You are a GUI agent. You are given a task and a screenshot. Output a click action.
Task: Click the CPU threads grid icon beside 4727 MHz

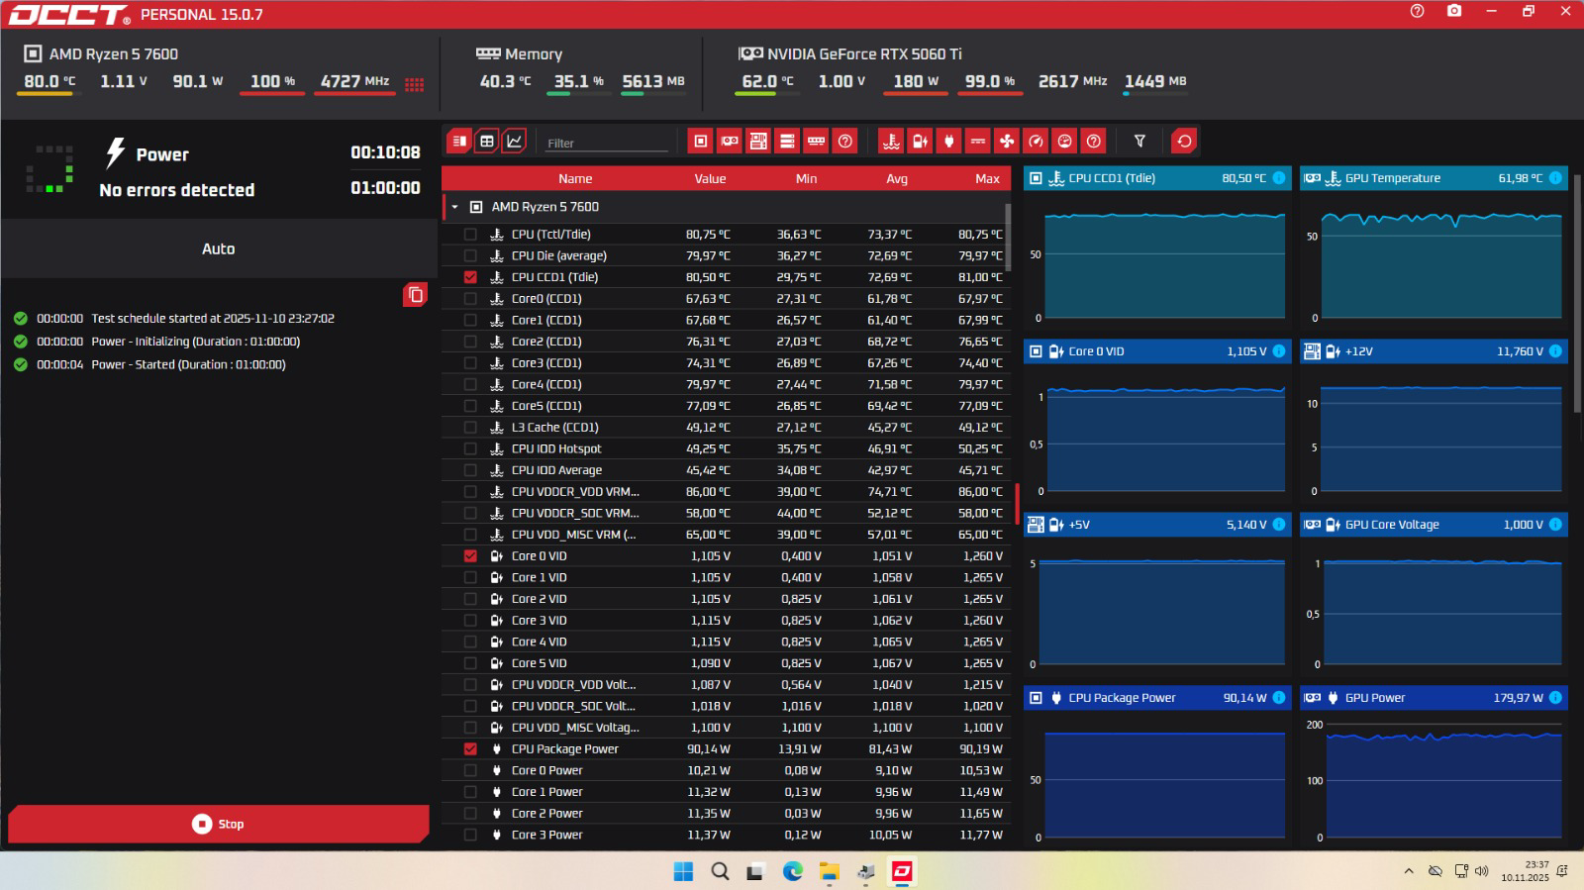point(415,84)
